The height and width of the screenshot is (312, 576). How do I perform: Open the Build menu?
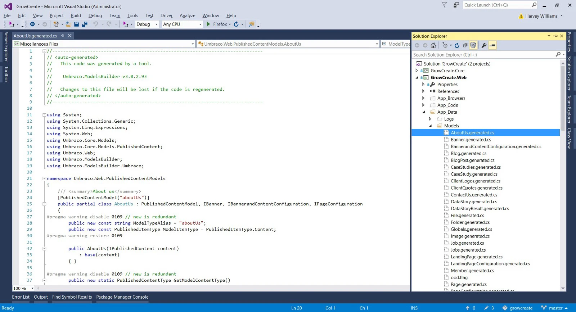[76, 15]
